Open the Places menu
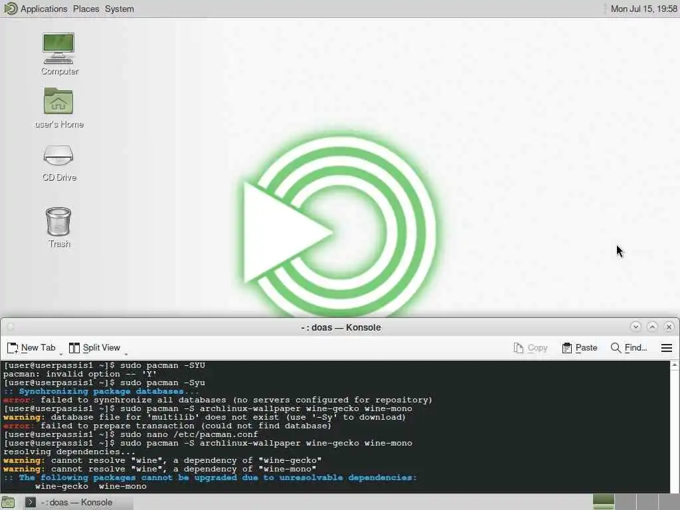 pyautogui.click(x=86, y=9)
